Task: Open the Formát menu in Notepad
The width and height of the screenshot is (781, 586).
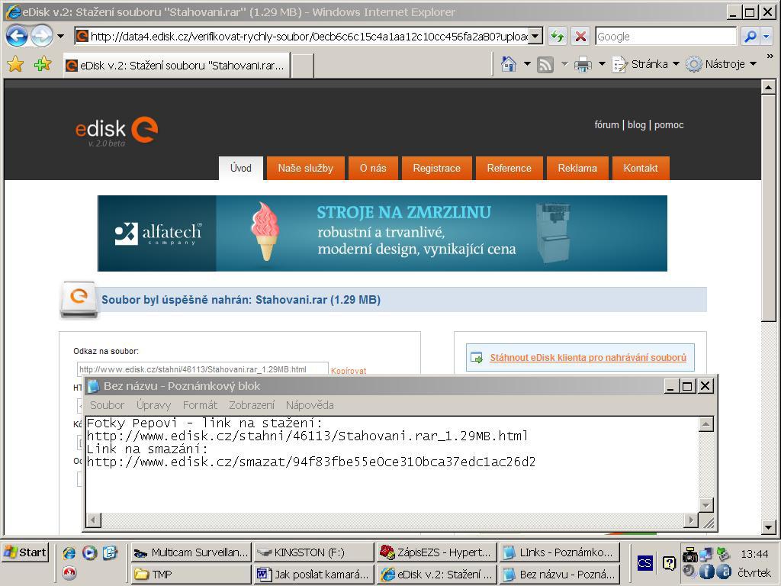Action: click(200, 405)
